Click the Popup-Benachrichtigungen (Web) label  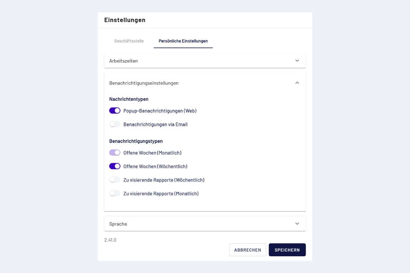coord(160,111)
